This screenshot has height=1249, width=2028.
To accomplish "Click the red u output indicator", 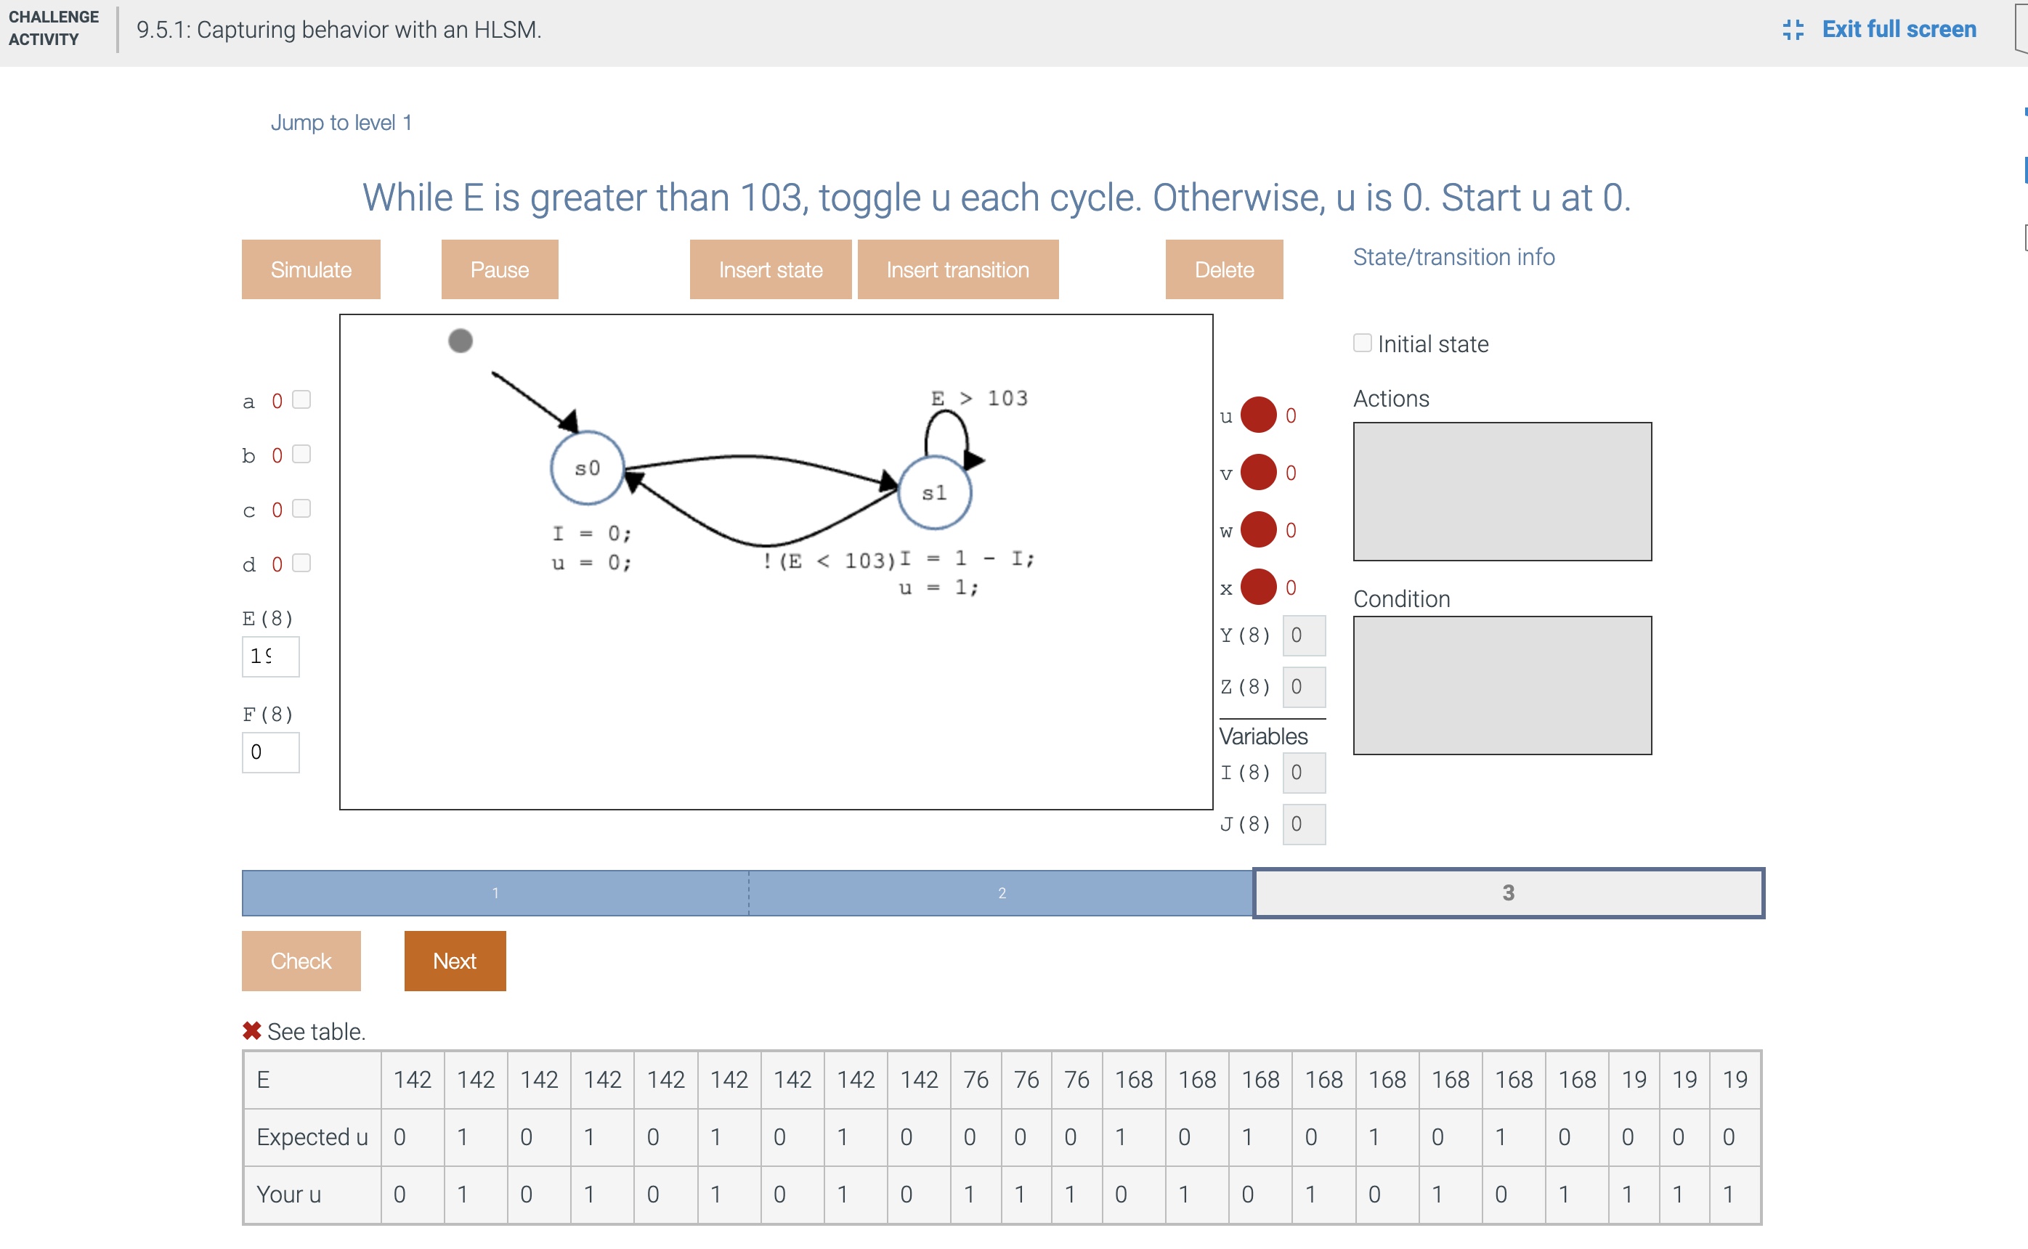I will click(1258, 415).
